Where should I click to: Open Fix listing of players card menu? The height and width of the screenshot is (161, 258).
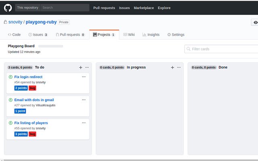coord(84,123)
